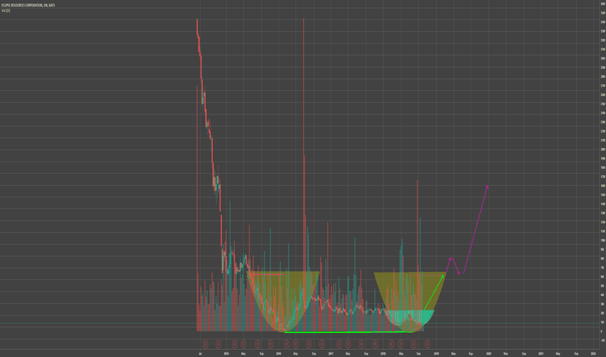The width and height of the screenshot is (606, 357).
Task: Select the Vol (20) indicator label
Action: 6,10
